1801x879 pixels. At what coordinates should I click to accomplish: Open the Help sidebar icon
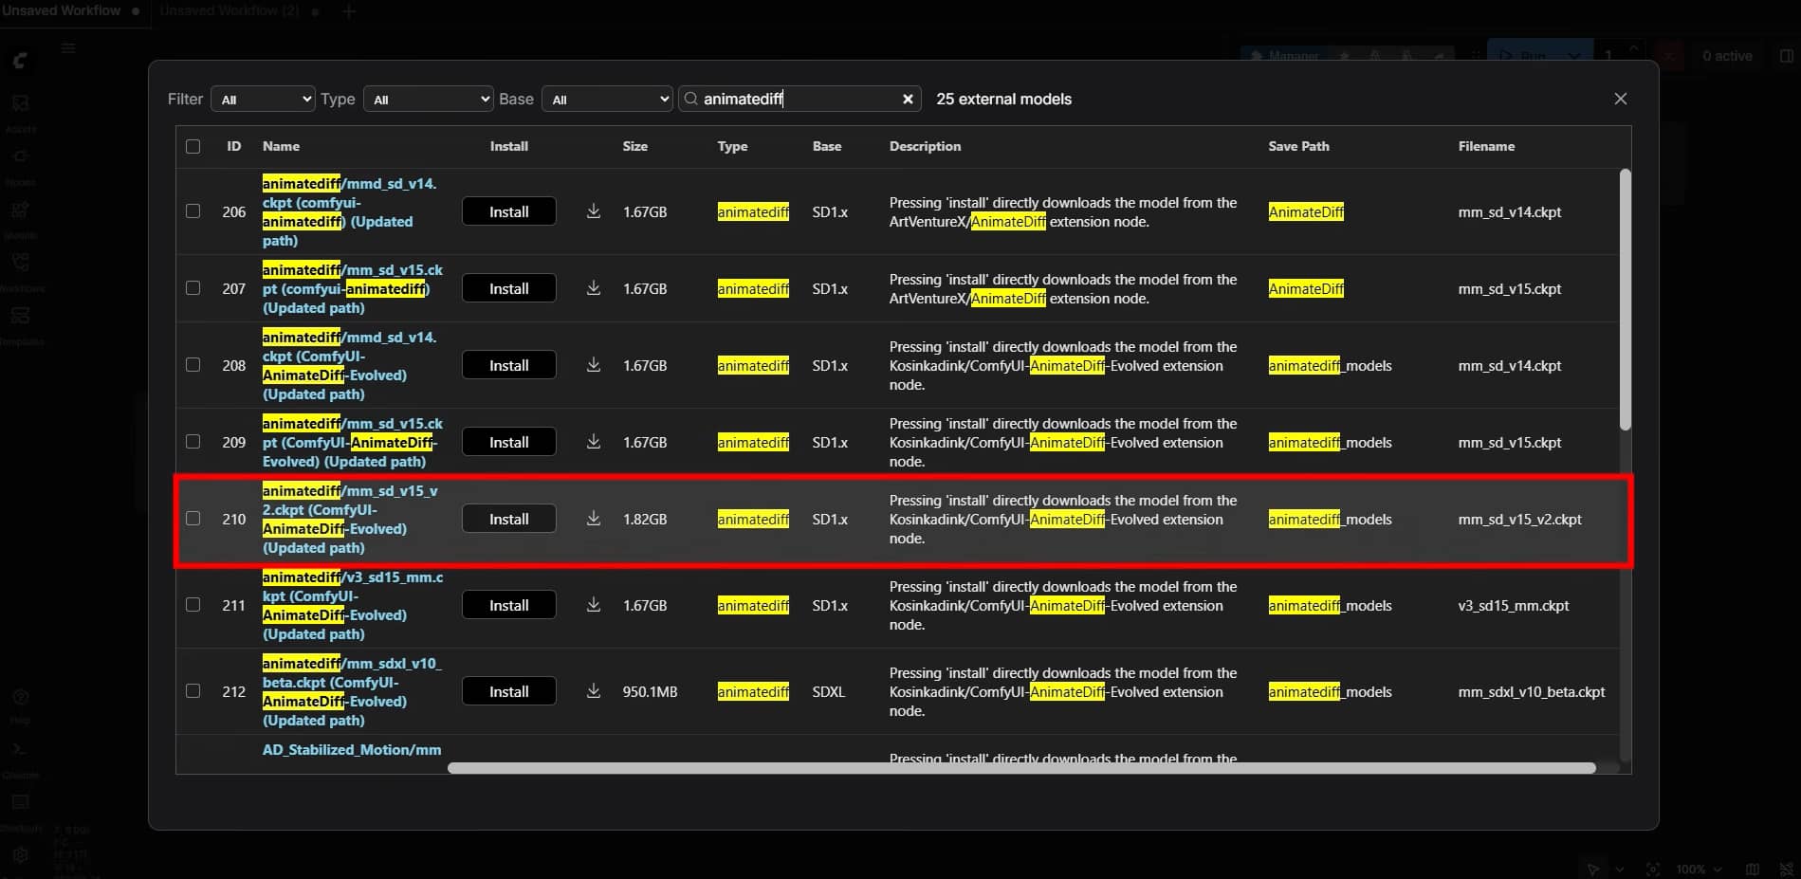[20, 705]
